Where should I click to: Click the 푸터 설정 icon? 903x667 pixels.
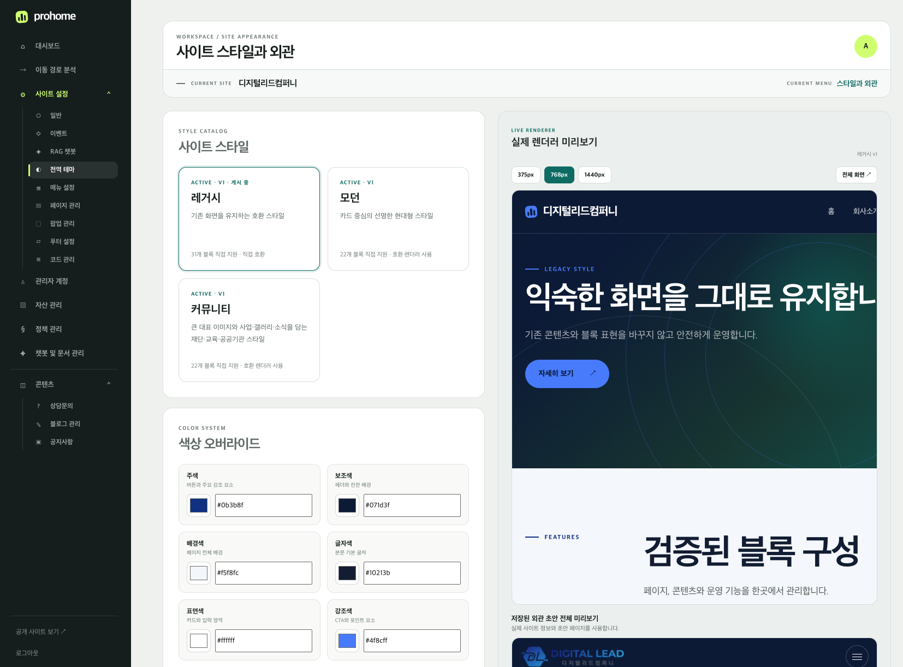tap(38, 242)
